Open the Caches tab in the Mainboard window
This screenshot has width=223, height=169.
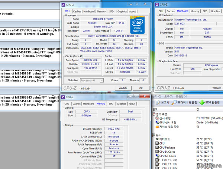(x=171, y=11)
